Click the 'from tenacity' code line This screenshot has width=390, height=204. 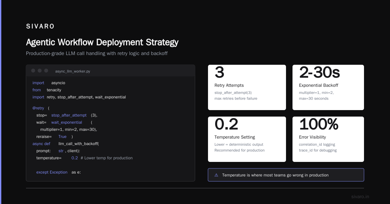point(47,90)
